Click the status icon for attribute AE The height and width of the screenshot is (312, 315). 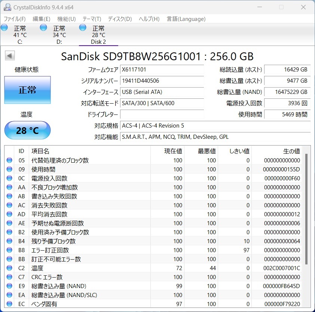tap(9, 223)
